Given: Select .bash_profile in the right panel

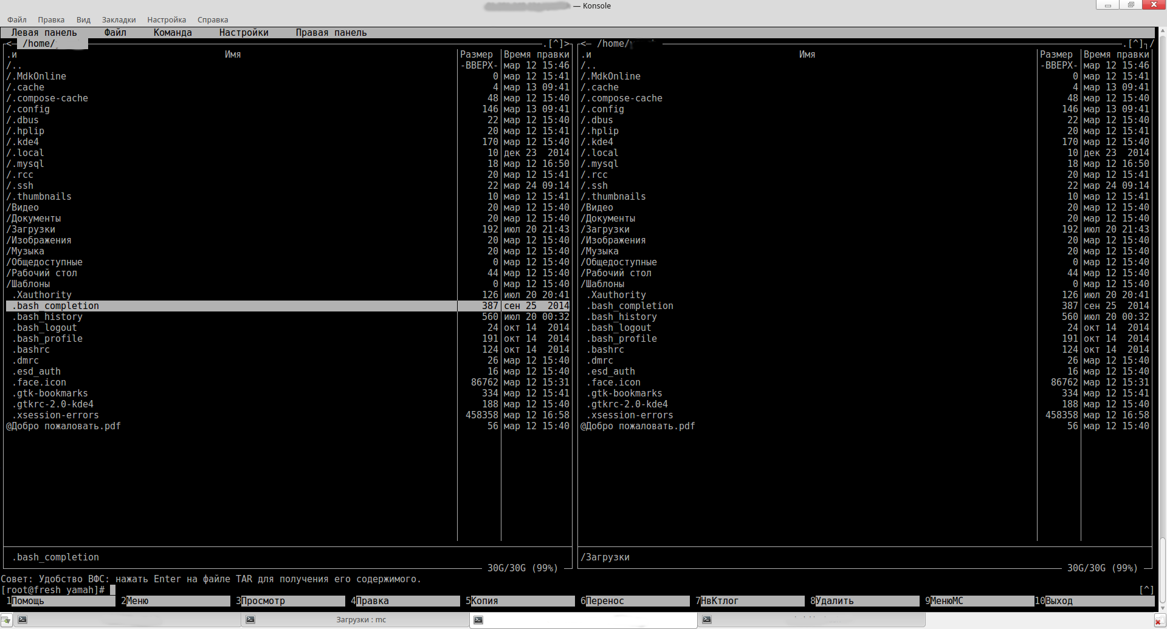Looking at the screenshot, I should click(x=865, y=339).
